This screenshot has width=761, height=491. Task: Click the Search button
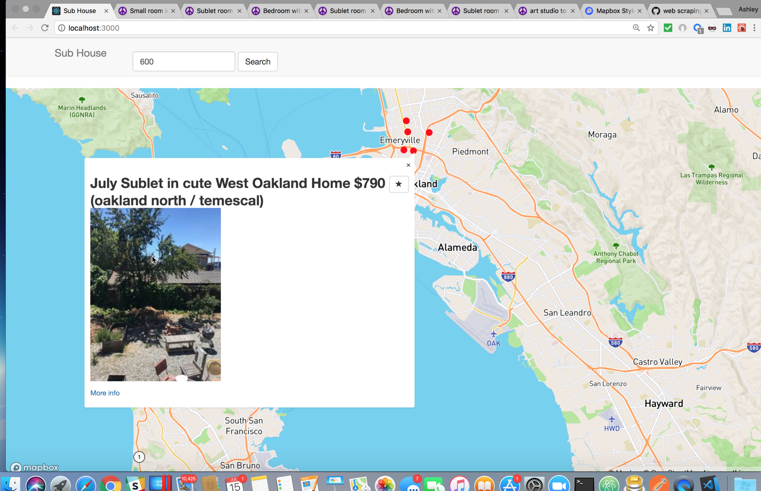point(258,62)
